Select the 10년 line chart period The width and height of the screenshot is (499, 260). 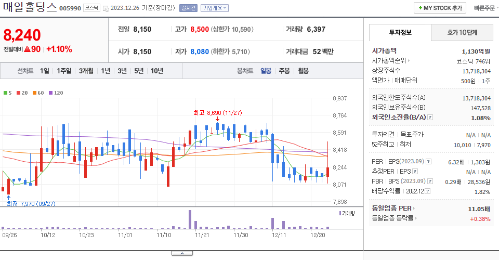(157, 71)
